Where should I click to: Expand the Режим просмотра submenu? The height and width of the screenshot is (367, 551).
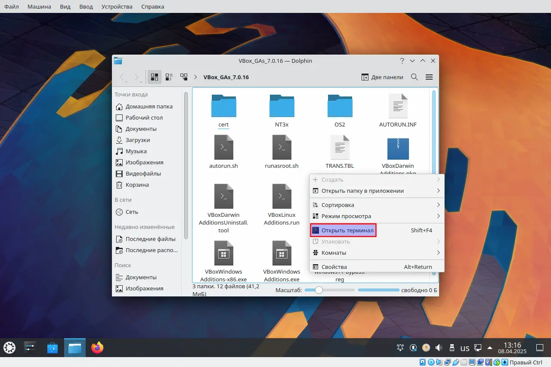377,216
